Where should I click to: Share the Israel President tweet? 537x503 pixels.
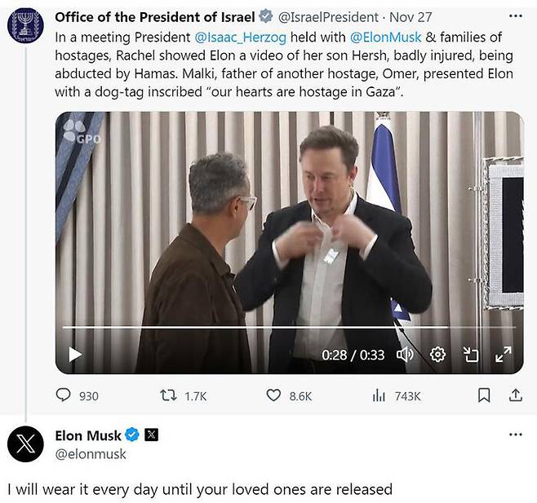(x=515, y=395)
